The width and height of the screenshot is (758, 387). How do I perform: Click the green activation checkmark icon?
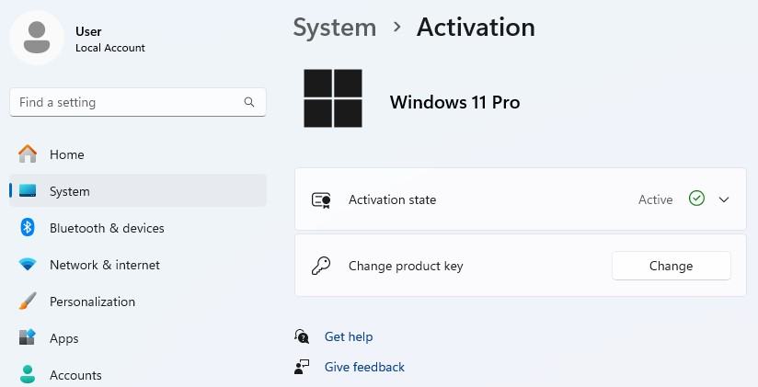pos(696,199)
